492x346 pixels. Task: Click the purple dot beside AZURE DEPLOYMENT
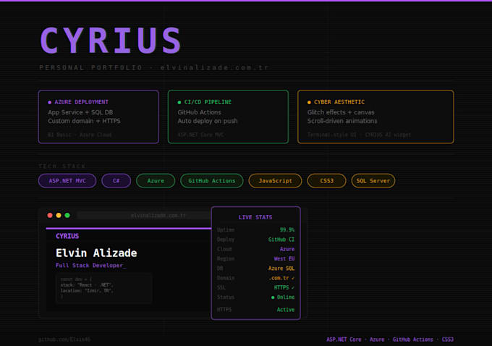pyautogui.click(x=50, y=102)
